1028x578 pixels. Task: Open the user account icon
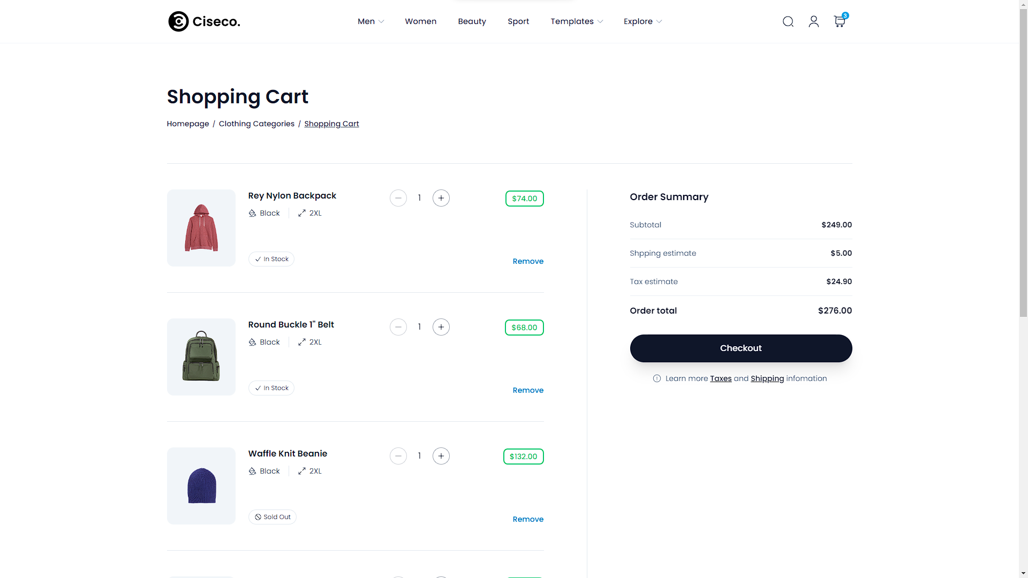click(x=813, y=21)
